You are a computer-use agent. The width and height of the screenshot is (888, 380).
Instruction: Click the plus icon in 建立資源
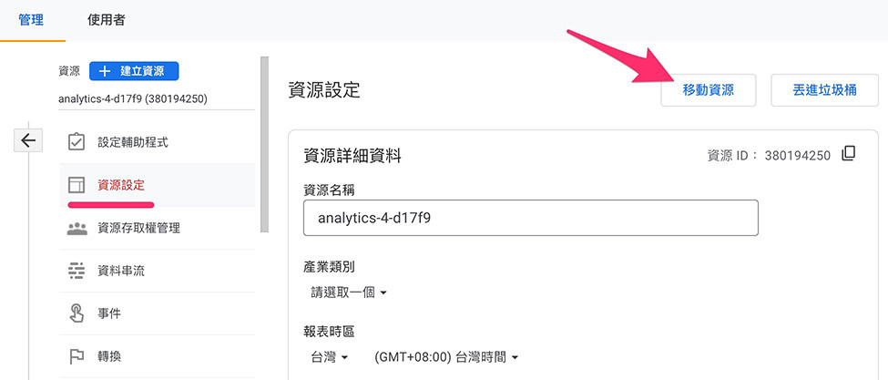click(104, 71)
